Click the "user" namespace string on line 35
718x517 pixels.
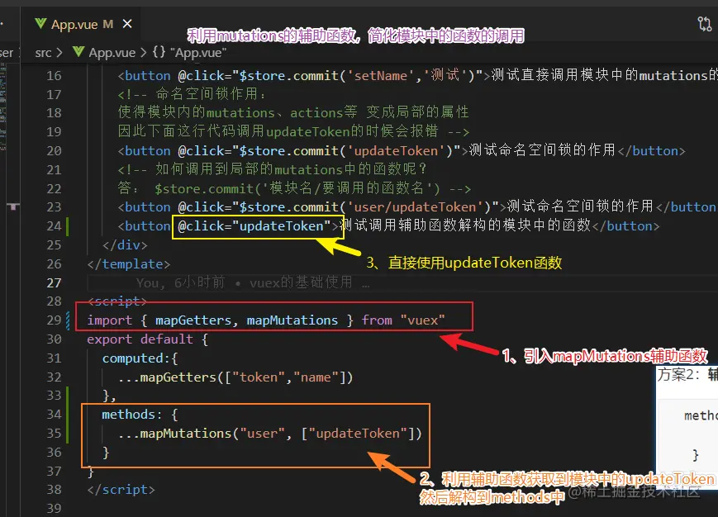262,434
